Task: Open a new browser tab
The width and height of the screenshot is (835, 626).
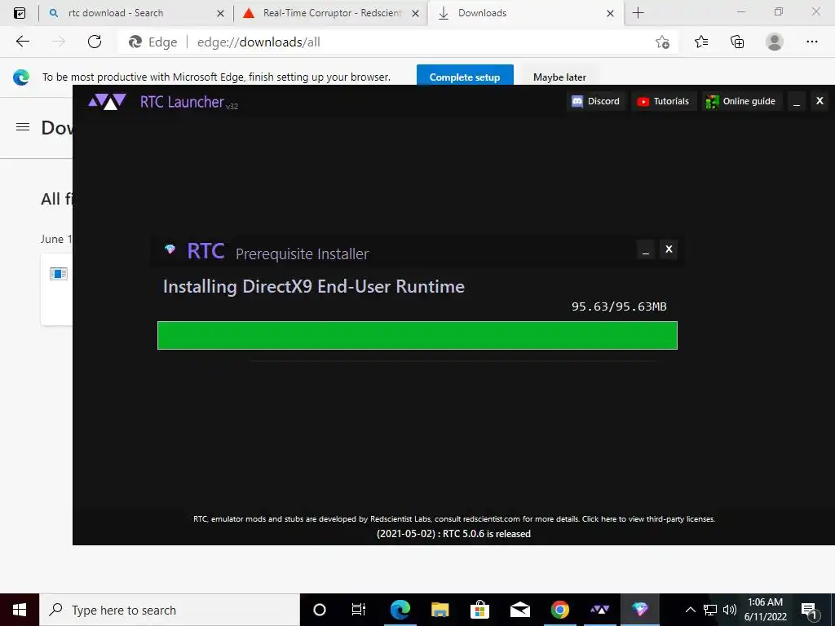Action: coord(638,13)
